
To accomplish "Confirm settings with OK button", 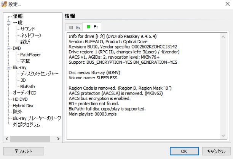I will pyautogui.click(x=184, y=151).
